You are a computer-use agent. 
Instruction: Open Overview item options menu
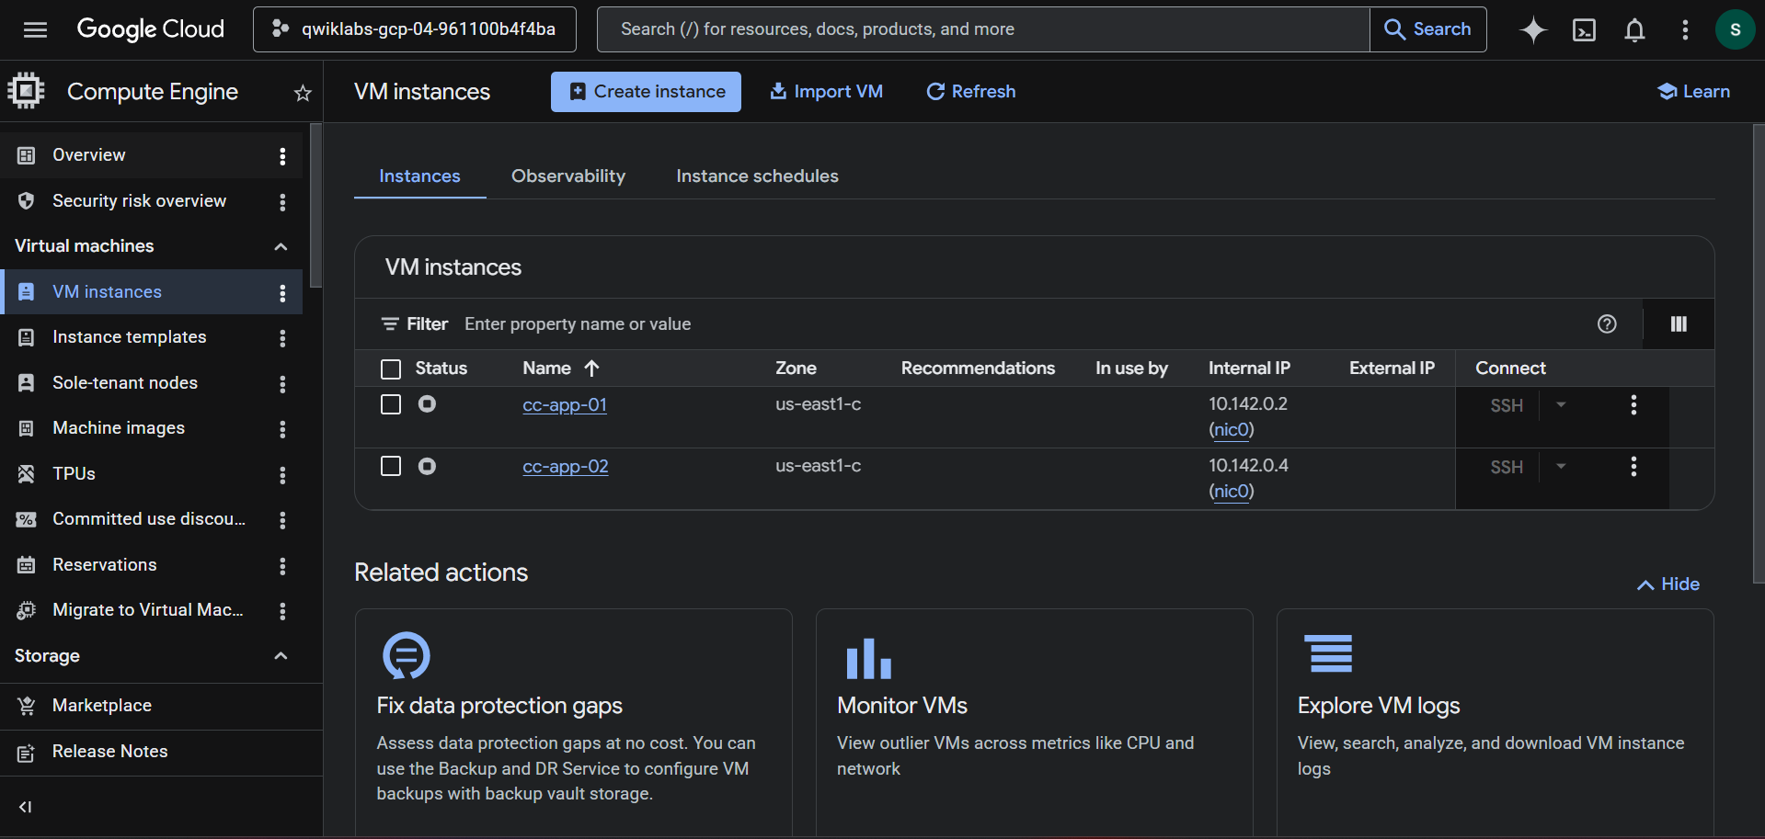(282, 156)
